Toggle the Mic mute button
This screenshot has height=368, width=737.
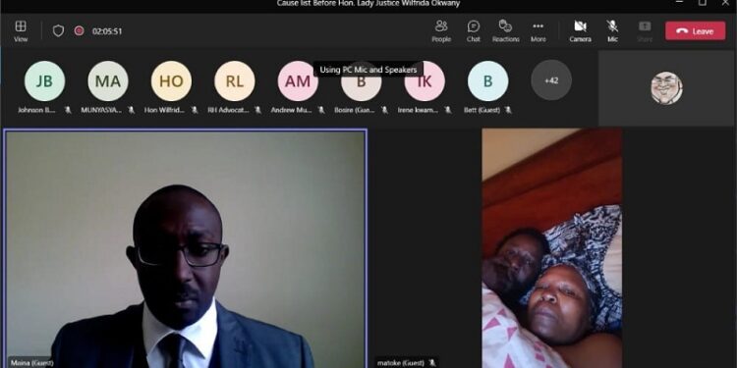click(612, 31)
